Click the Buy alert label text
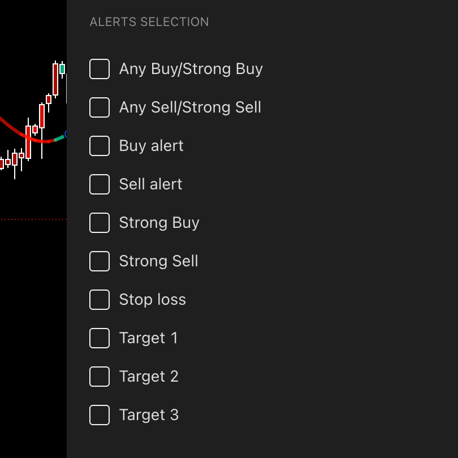 point(151,146)
